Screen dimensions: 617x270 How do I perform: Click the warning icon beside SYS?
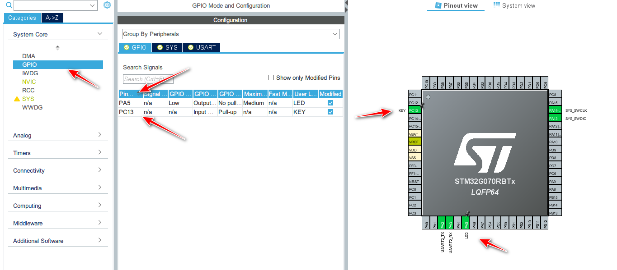point(17,99)
